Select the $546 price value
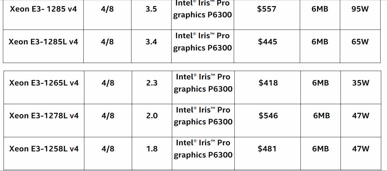This screenshot has width=387, height=171. 268,116
